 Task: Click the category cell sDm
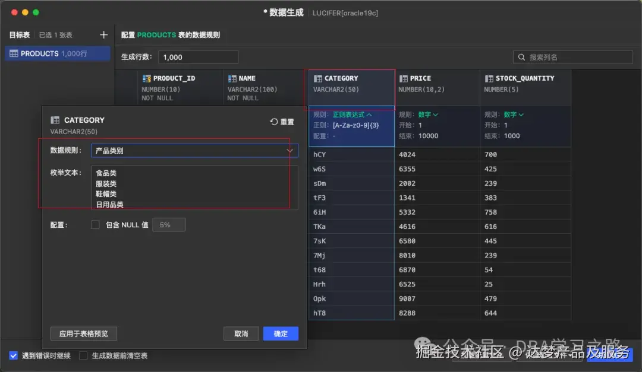[352, 183]
